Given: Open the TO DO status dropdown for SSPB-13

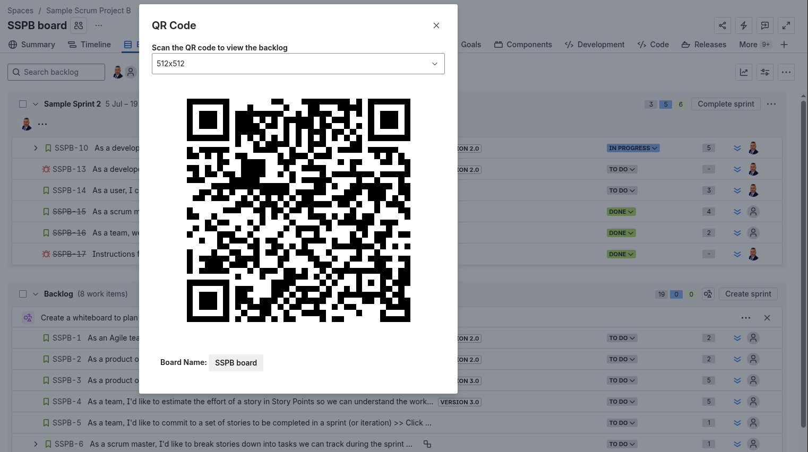Looking at the screenshot, I should [x=622, y=169].
